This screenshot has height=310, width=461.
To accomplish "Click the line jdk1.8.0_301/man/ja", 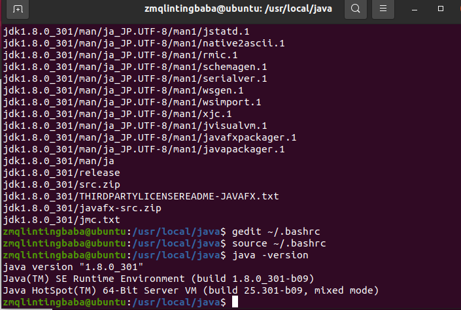I will 58,161.
